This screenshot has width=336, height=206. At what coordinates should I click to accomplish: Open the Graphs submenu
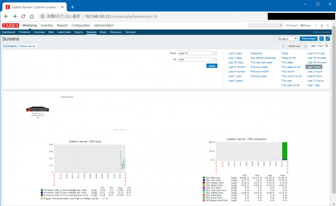(x=78, y=32)
